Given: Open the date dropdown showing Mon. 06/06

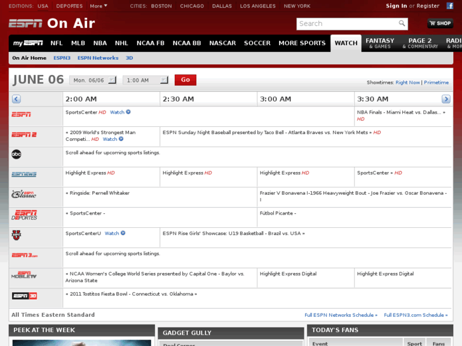Looking at the screenshot, I should [x=94, y=80].
